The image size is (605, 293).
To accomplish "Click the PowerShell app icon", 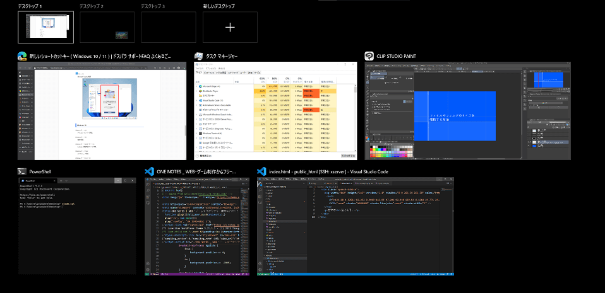I will [x=22, y=172].
